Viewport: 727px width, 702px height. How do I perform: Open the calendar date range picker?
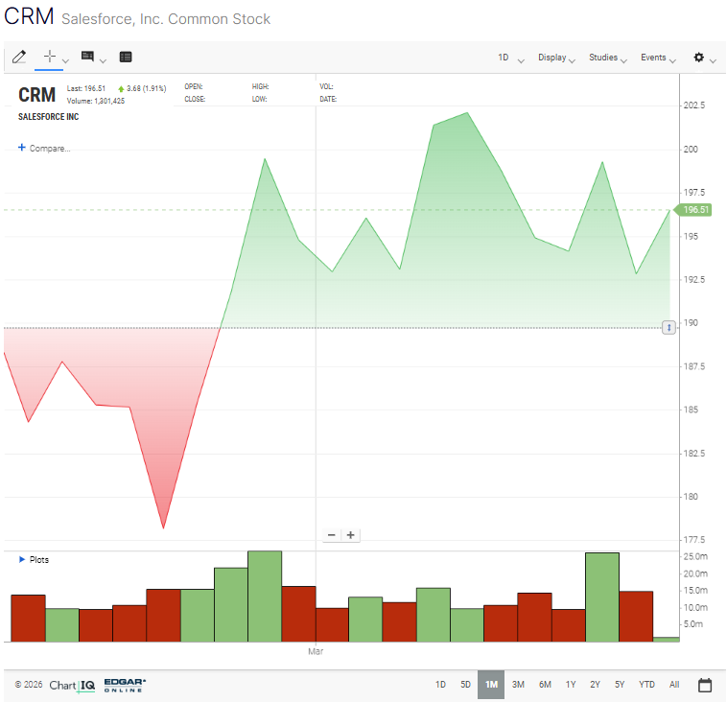point(705,685)
